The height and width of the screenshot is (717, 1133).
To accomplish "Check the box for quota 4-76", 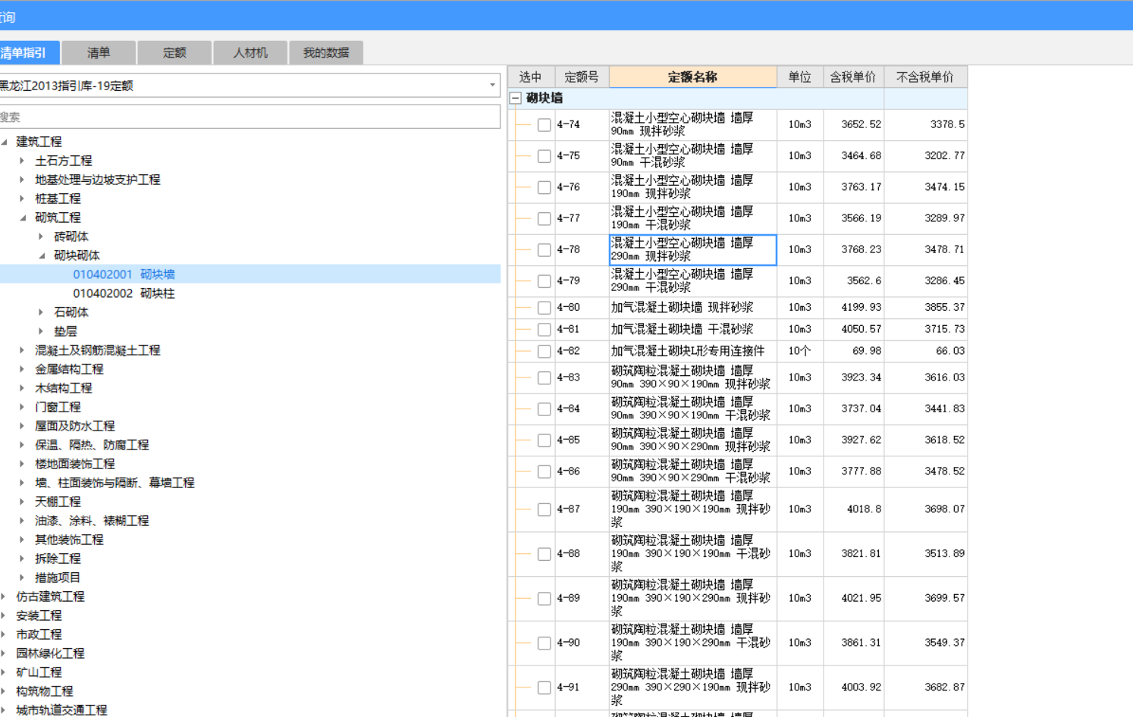I will [x=544, y=187].
